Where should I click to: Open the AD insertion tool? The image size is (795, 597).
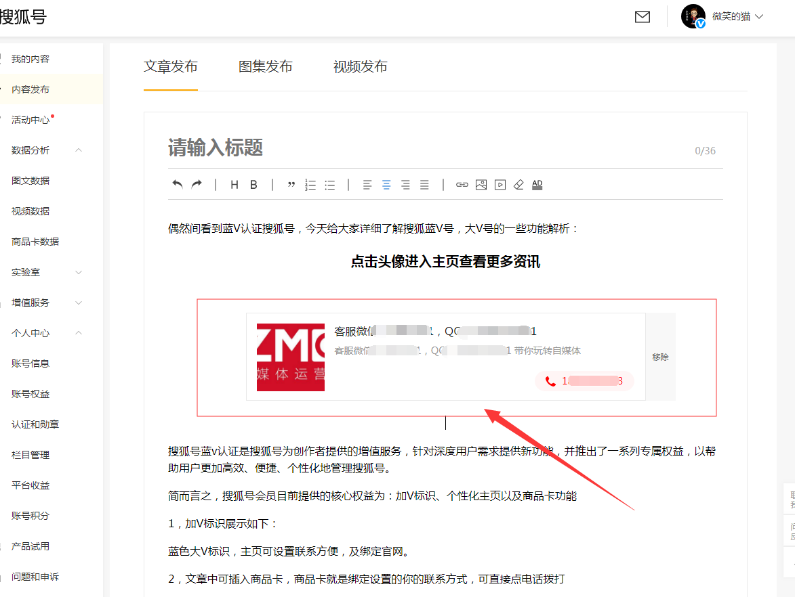(x=537, y=185)
